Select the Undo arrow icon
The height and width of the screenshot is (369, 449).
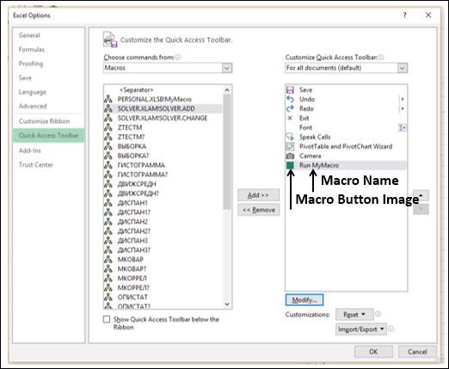pos(290,99)
